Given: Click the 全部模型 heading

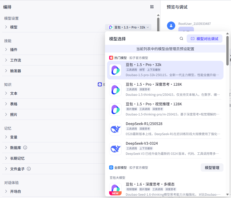Looking at the screenshot, I should (121, 167).
